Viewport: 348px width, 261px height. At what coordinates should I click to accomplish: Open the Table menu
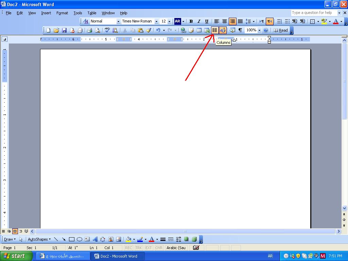(x=92, y=13)
